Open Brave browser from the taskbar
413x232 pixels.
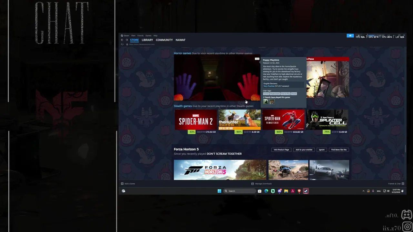pos(299,191)
